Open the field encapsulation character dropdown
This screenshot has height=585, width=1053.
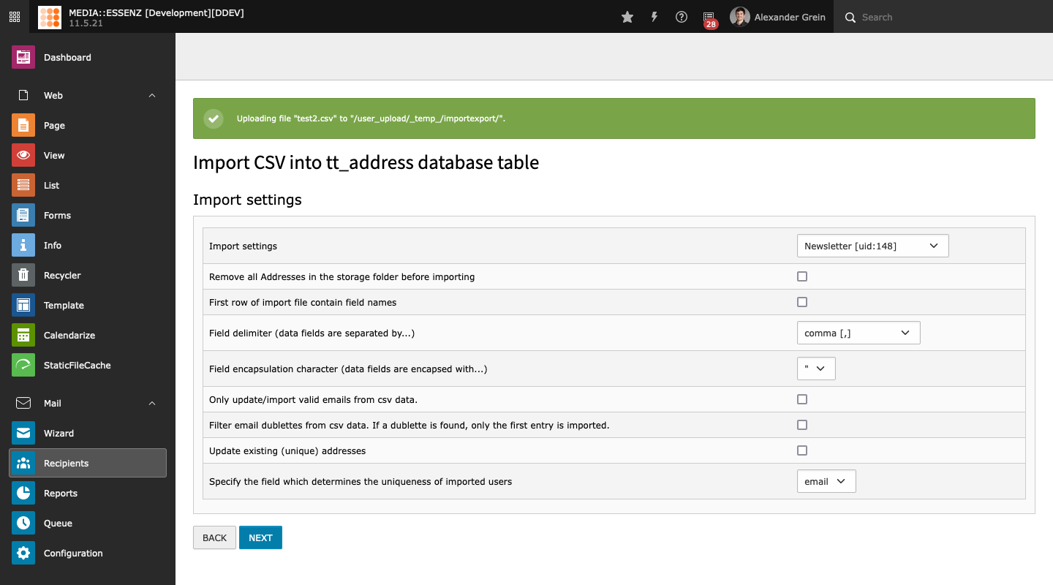816,369
